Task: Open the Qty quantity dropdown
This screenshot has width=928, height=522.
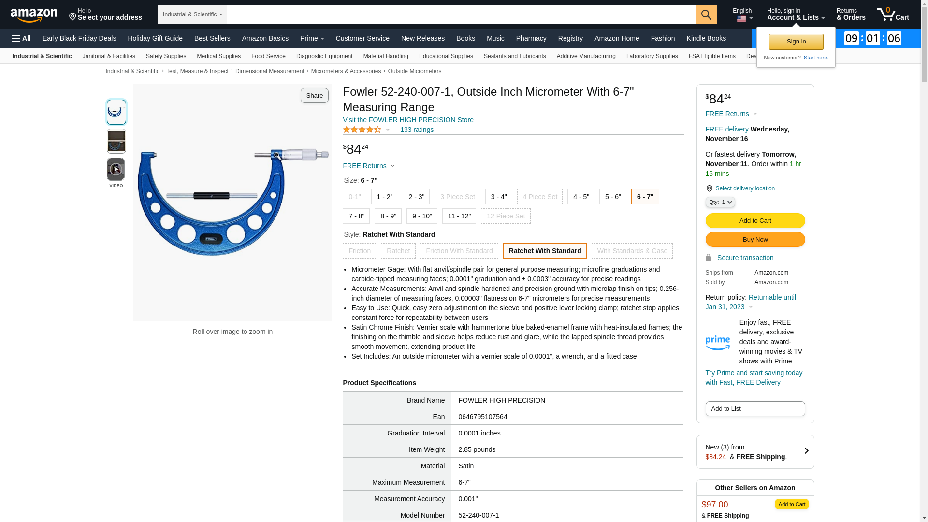Action: [720, 202]
